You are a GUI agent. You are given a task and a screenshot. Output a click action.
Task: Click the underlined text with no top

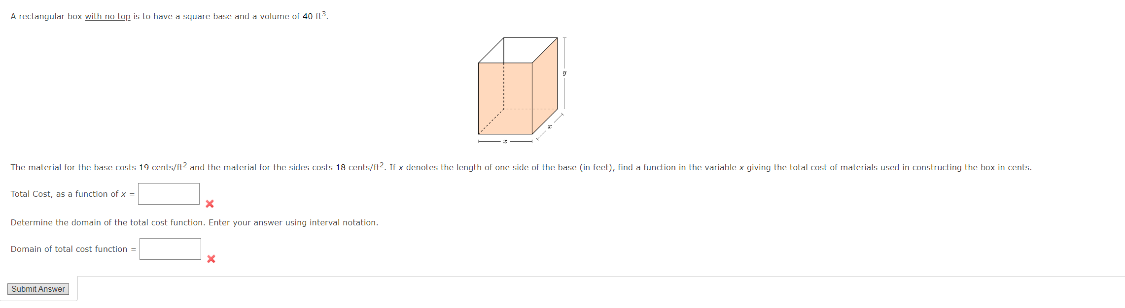pyautogui.click(x=106, y=16)
